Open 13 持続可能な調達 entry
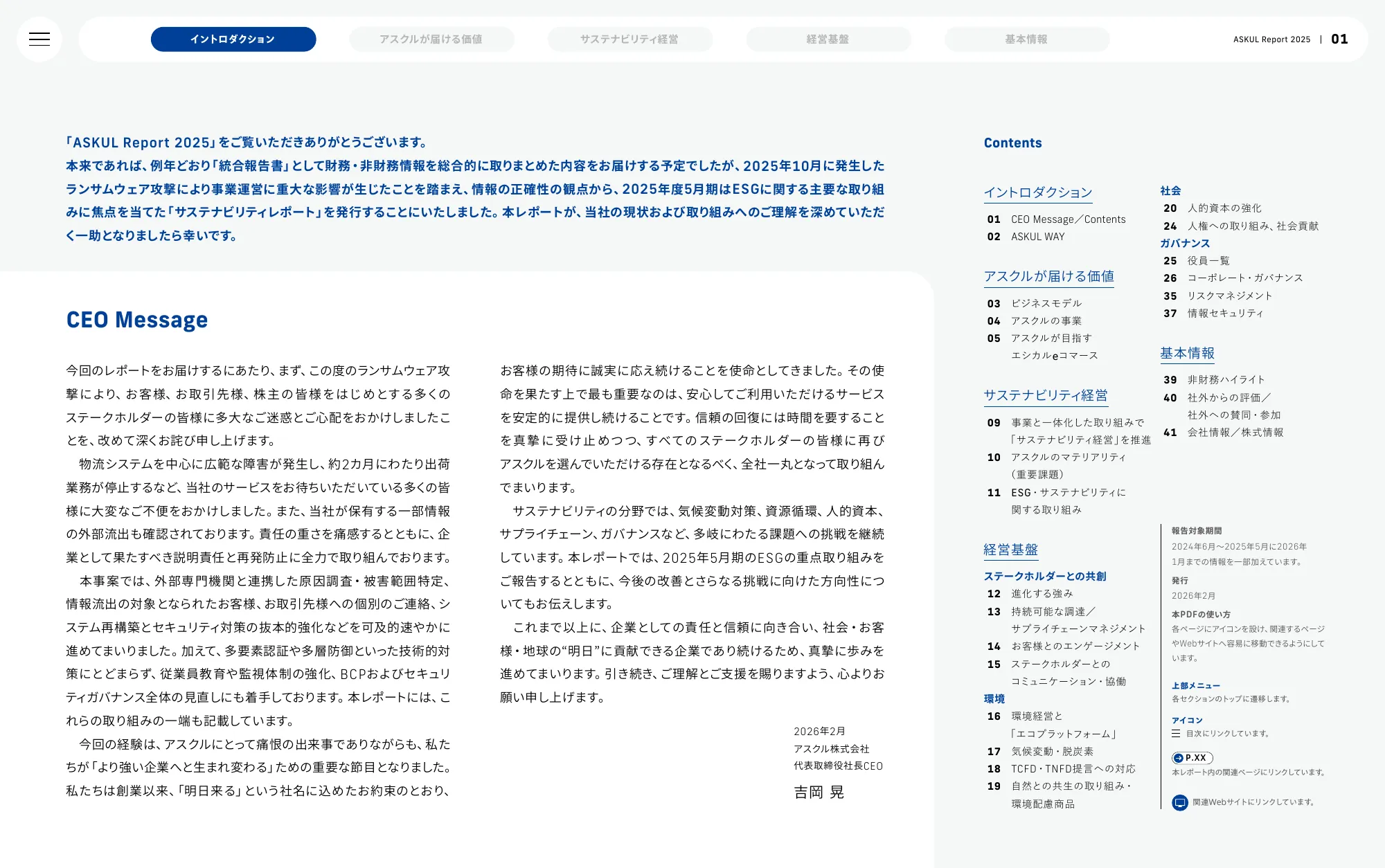 click(1066, 620)
